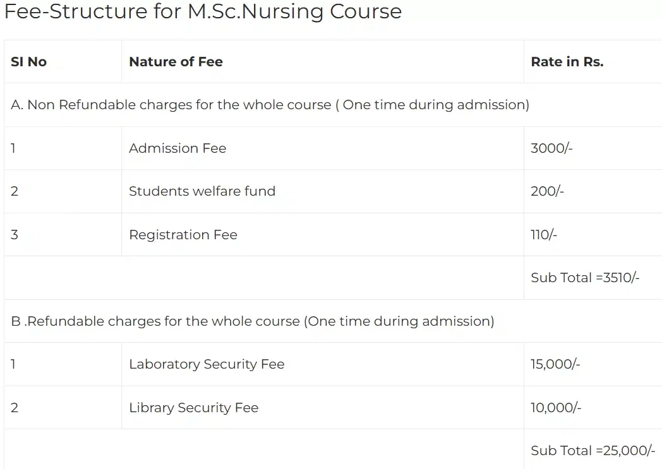Select the Sub Total =25,000/- cell

pos(593,451)
